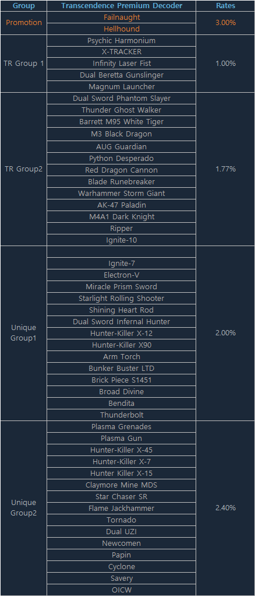Click the Barrett M95 White Tiger entry
This screenshot has height=596, width=255.
122,122
